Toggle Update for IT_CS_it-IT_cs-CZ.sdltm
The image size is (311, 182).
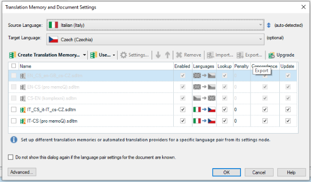click(x=288, y=109)
